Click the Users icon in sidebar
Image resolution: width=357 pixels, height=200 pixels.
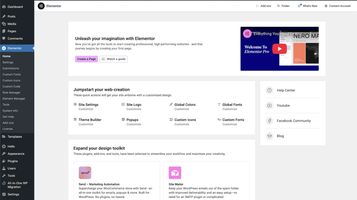pyautogui.click(x=4, y=168)
